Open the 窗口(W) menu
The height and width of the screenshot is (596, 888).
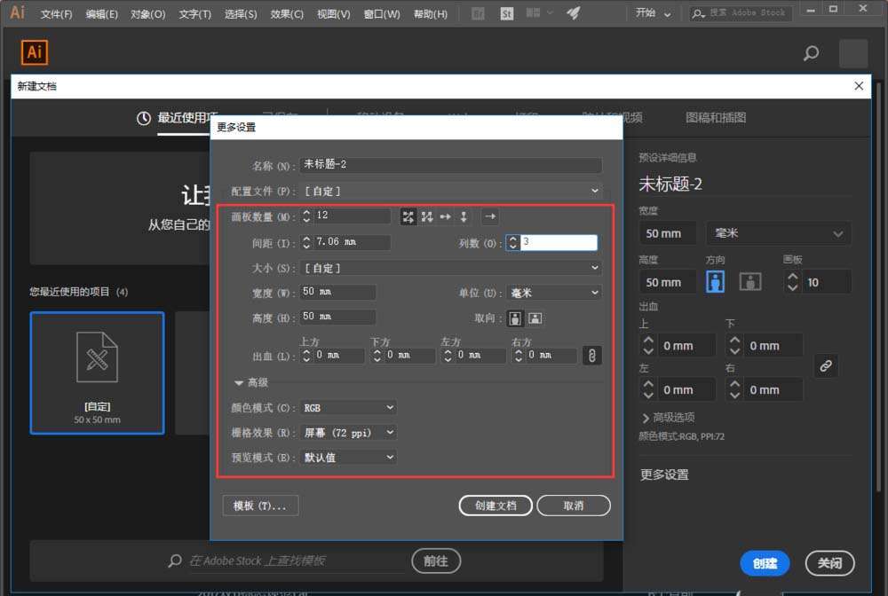[x=382, y=14]
